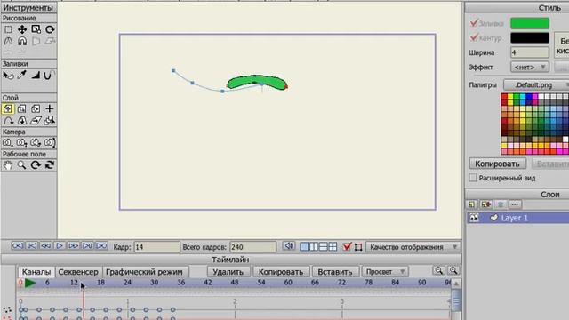The width and height of the screenshot is (569, 320).
Task: Select the Translate Points move tool
Action: point(22,29)
